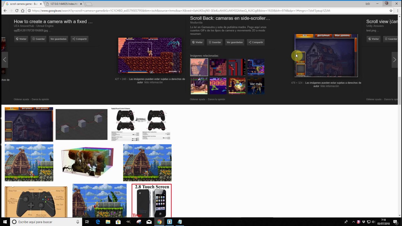Show next image with right chevron
This screenshot has height=226, width=402.
[x=394, y=60]
